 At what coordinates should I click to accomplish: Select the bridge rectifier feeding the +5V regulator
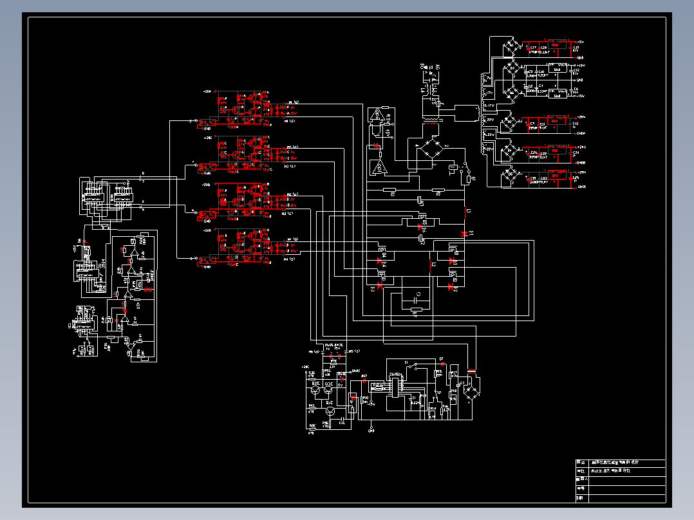click(511, 46)
